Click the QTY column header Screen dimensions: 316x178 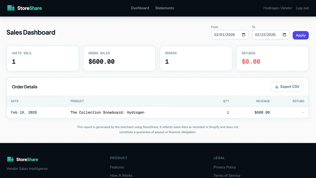[x=226, y=101]
